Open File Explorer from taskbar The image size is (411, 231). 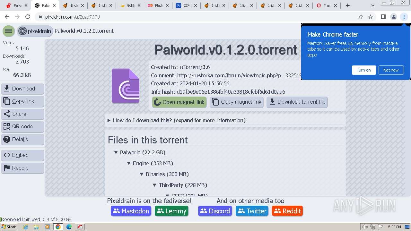(x=36, y=227)
